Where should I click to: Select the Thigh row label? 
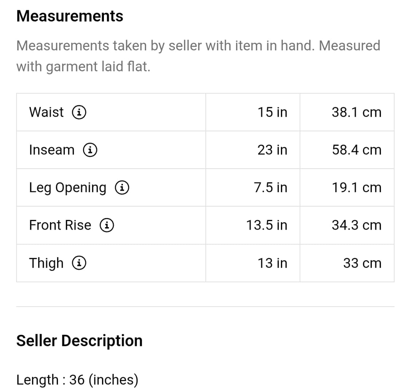[46, 263]
